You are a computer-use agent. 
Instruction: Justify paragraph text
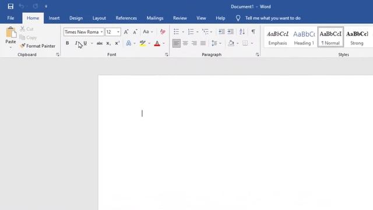coord(203,43)
